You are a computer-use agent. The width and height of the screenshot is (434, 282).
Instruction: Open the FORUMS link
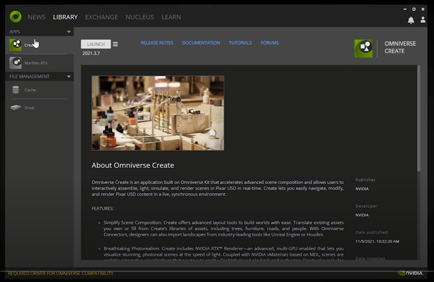(x=270, y=43)
